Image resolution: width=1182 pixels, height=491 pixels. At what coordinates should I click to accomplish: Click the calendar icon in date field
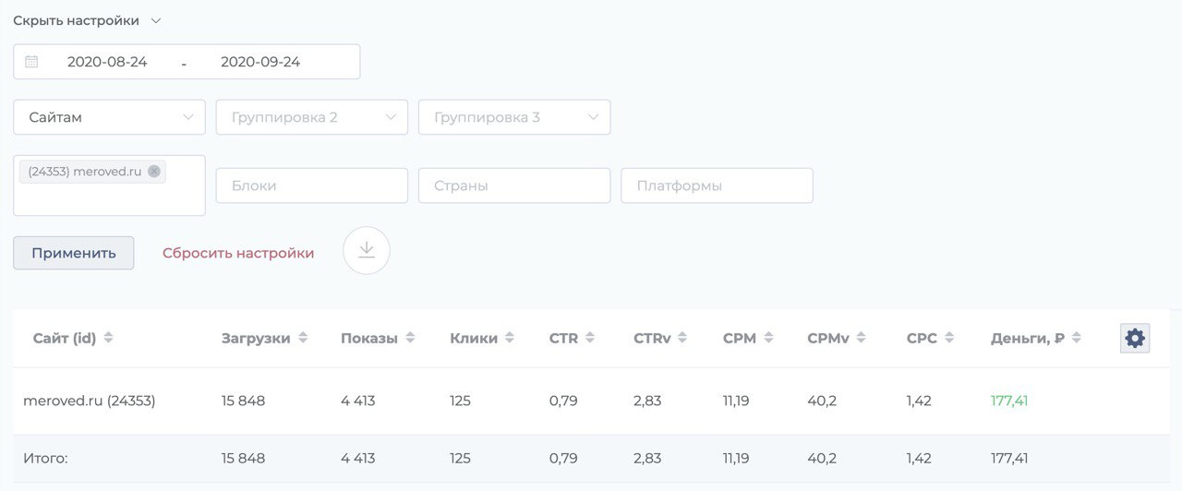[31, 62]
